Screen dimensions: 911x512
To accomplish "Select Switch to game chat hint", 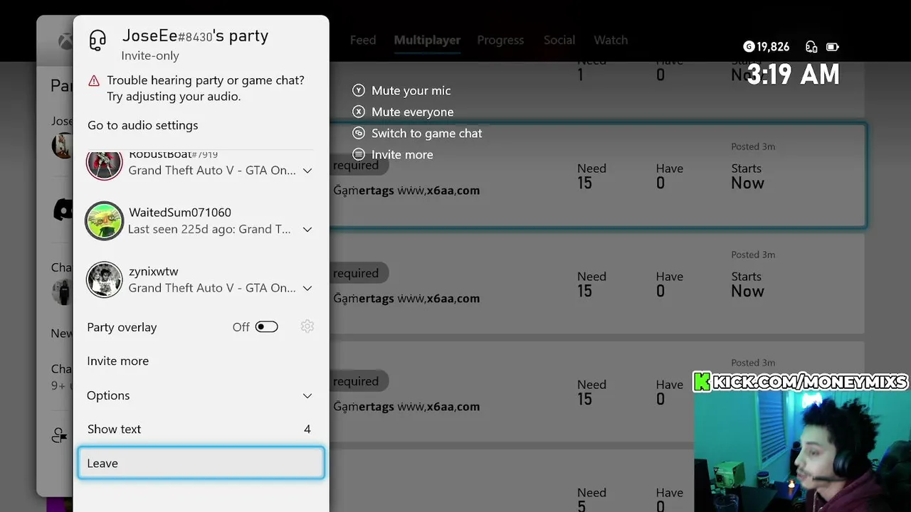I will [x=426, y=133].
